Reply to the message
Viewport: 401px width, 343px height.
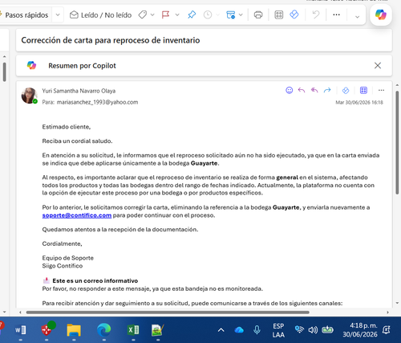pyautogui.click(x=302, y=90)
